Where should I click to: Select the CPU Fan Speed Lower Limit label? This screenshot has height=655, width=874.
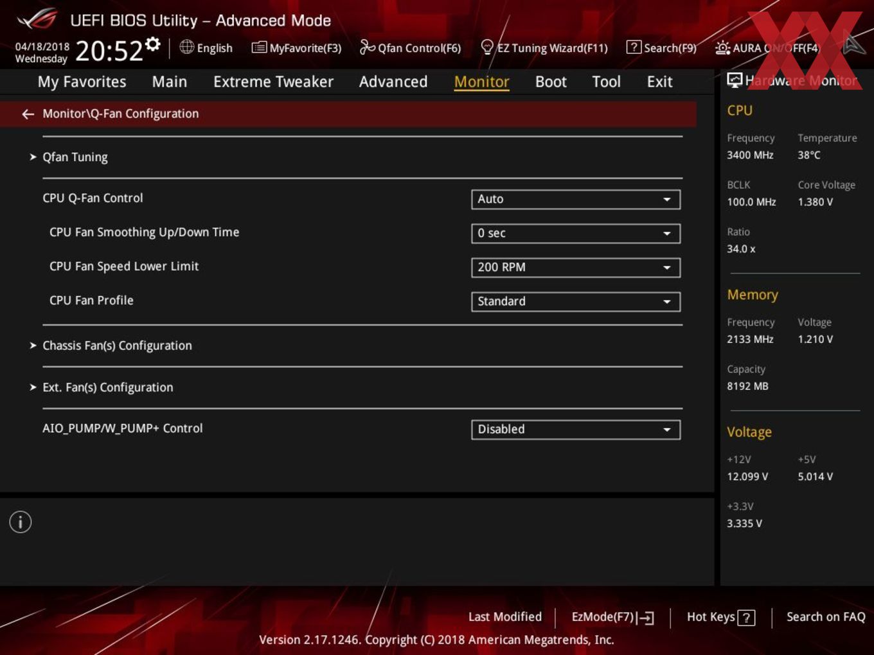(124, 266)
